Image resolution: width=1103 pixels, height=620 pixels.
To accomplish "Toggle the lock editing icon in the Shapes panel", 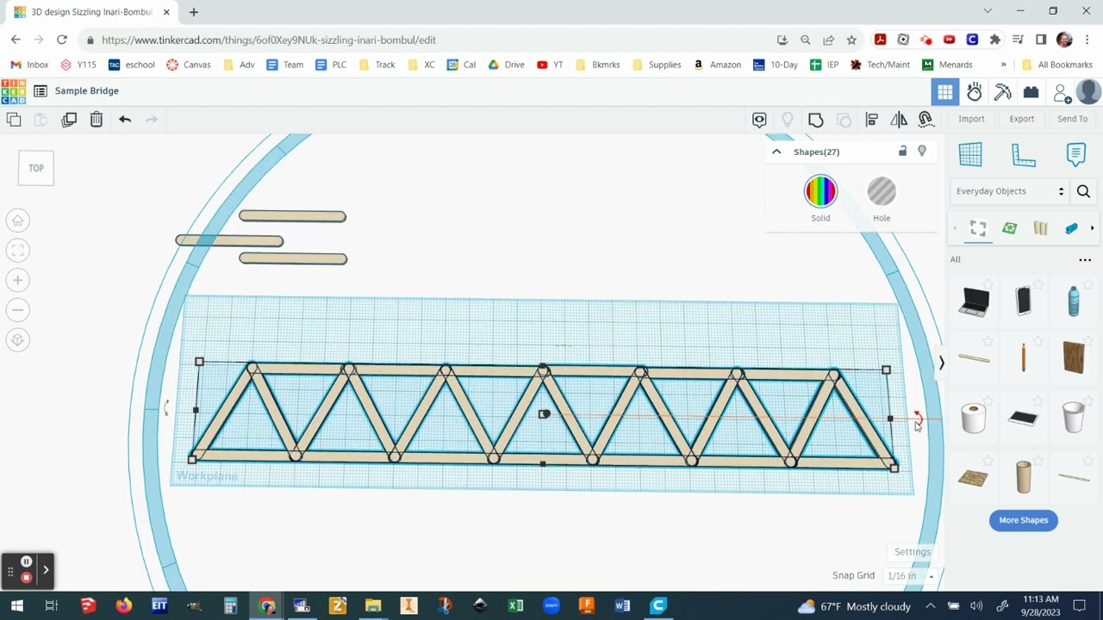I will click(x=902, y=152).
